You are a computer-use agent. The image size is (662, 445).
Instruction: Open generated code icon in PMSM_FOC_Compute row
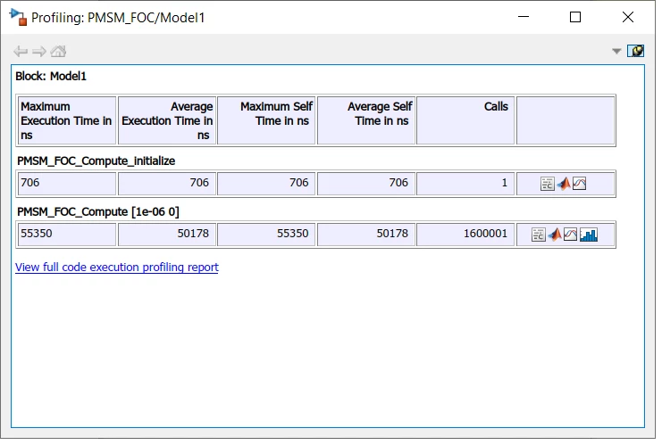539,235
